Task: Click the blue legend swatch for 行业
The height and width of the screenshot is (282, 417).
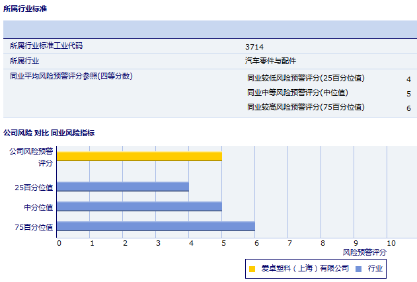Action: 358,269
